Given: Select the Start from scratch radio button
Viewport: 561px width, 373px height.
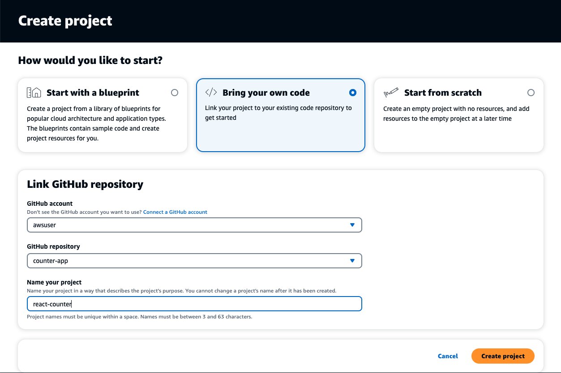Looking at the screenshot, I should [531, 93].
